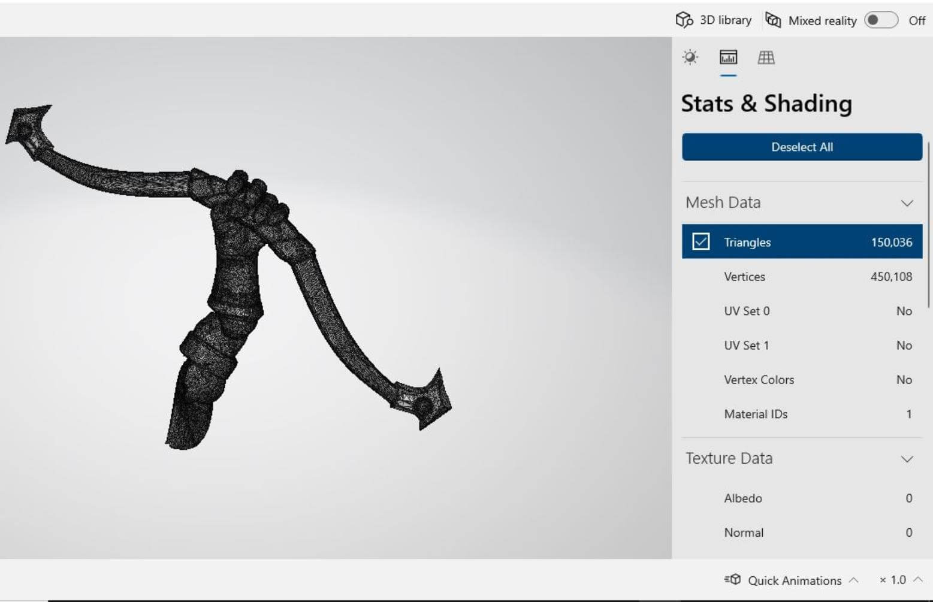Click the Mixed reality cube icon
933x602 pixels.
(x=773, y=20)
